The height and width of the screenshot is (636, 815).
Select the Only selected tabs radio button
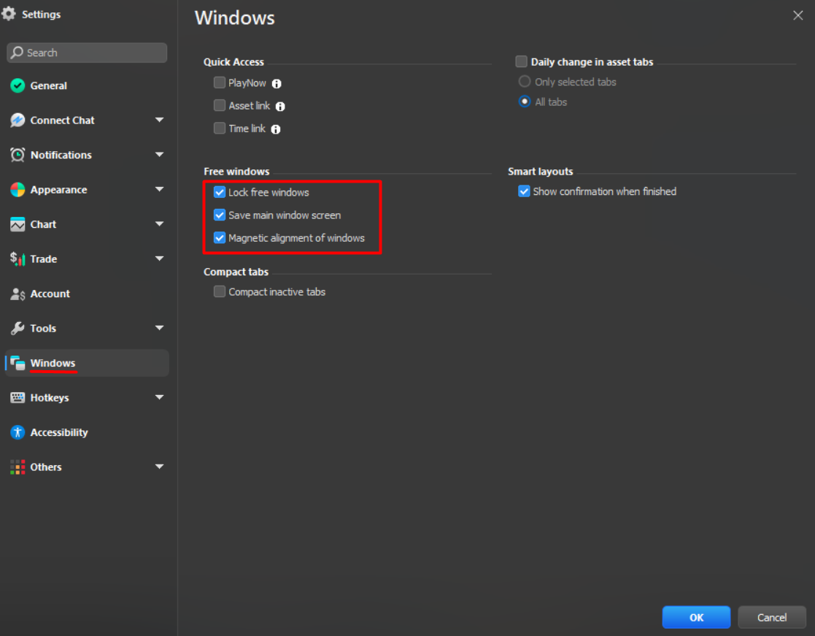tap(525, 82)
